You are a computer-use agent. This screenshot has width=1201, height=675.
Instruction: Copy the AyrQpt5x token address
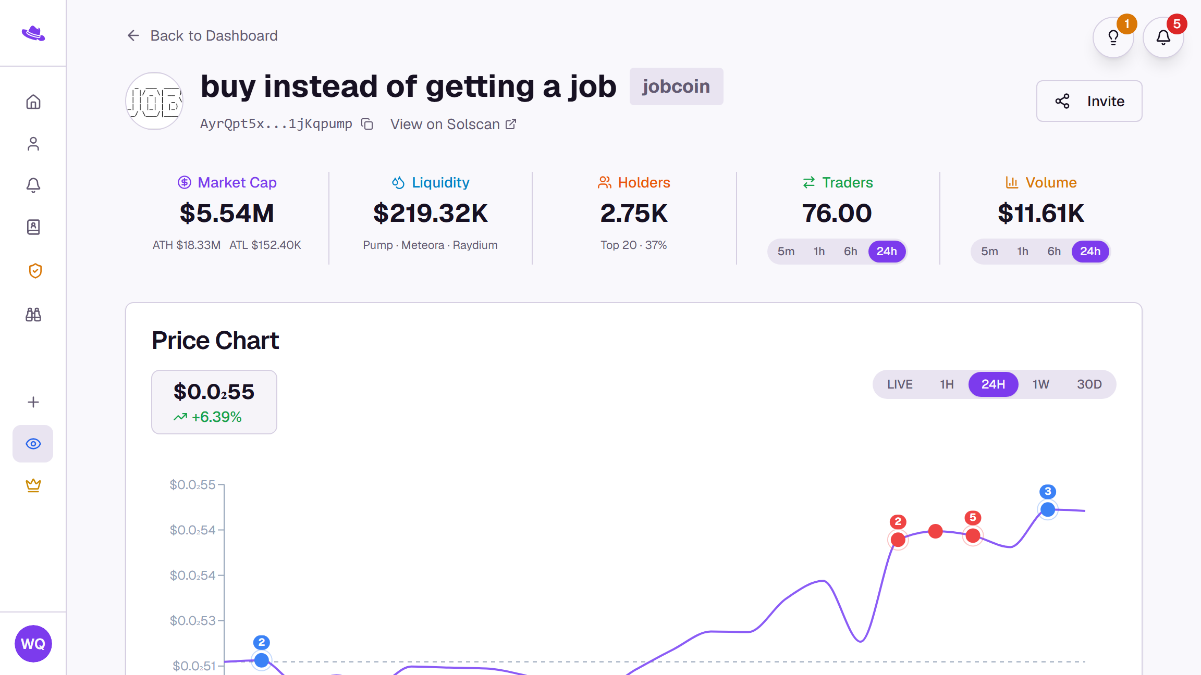click(x=367, y=124)
